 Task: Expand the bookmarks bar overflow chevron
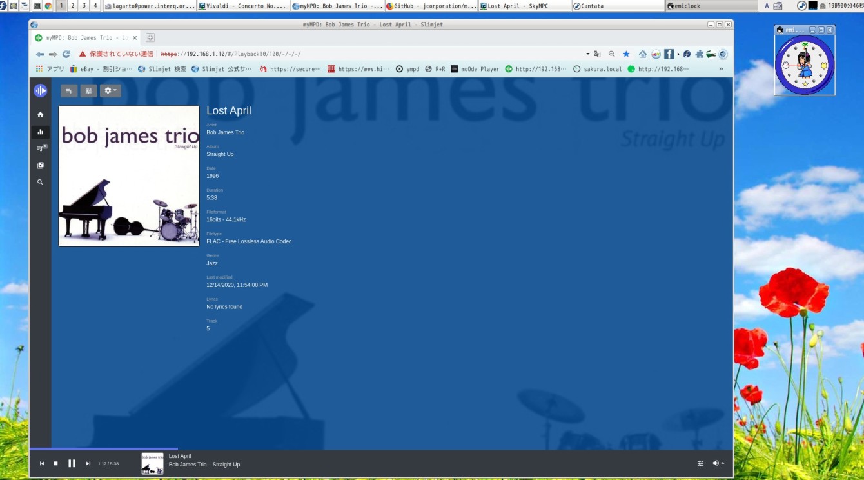coord(721,69)
